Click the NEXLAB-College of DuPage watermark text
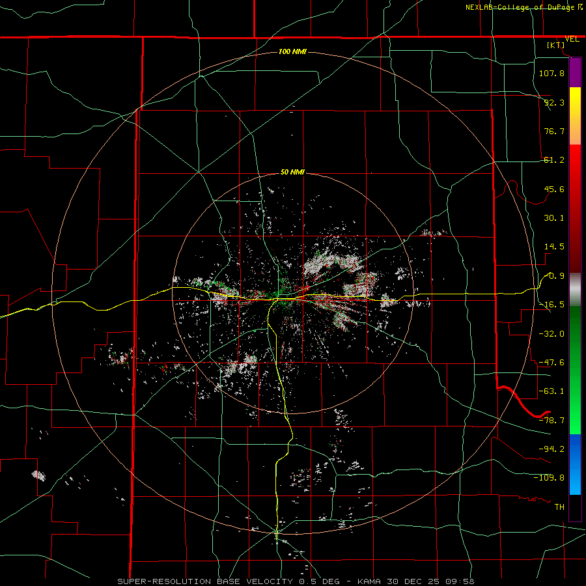586x586 pixels. coord(521,7)
